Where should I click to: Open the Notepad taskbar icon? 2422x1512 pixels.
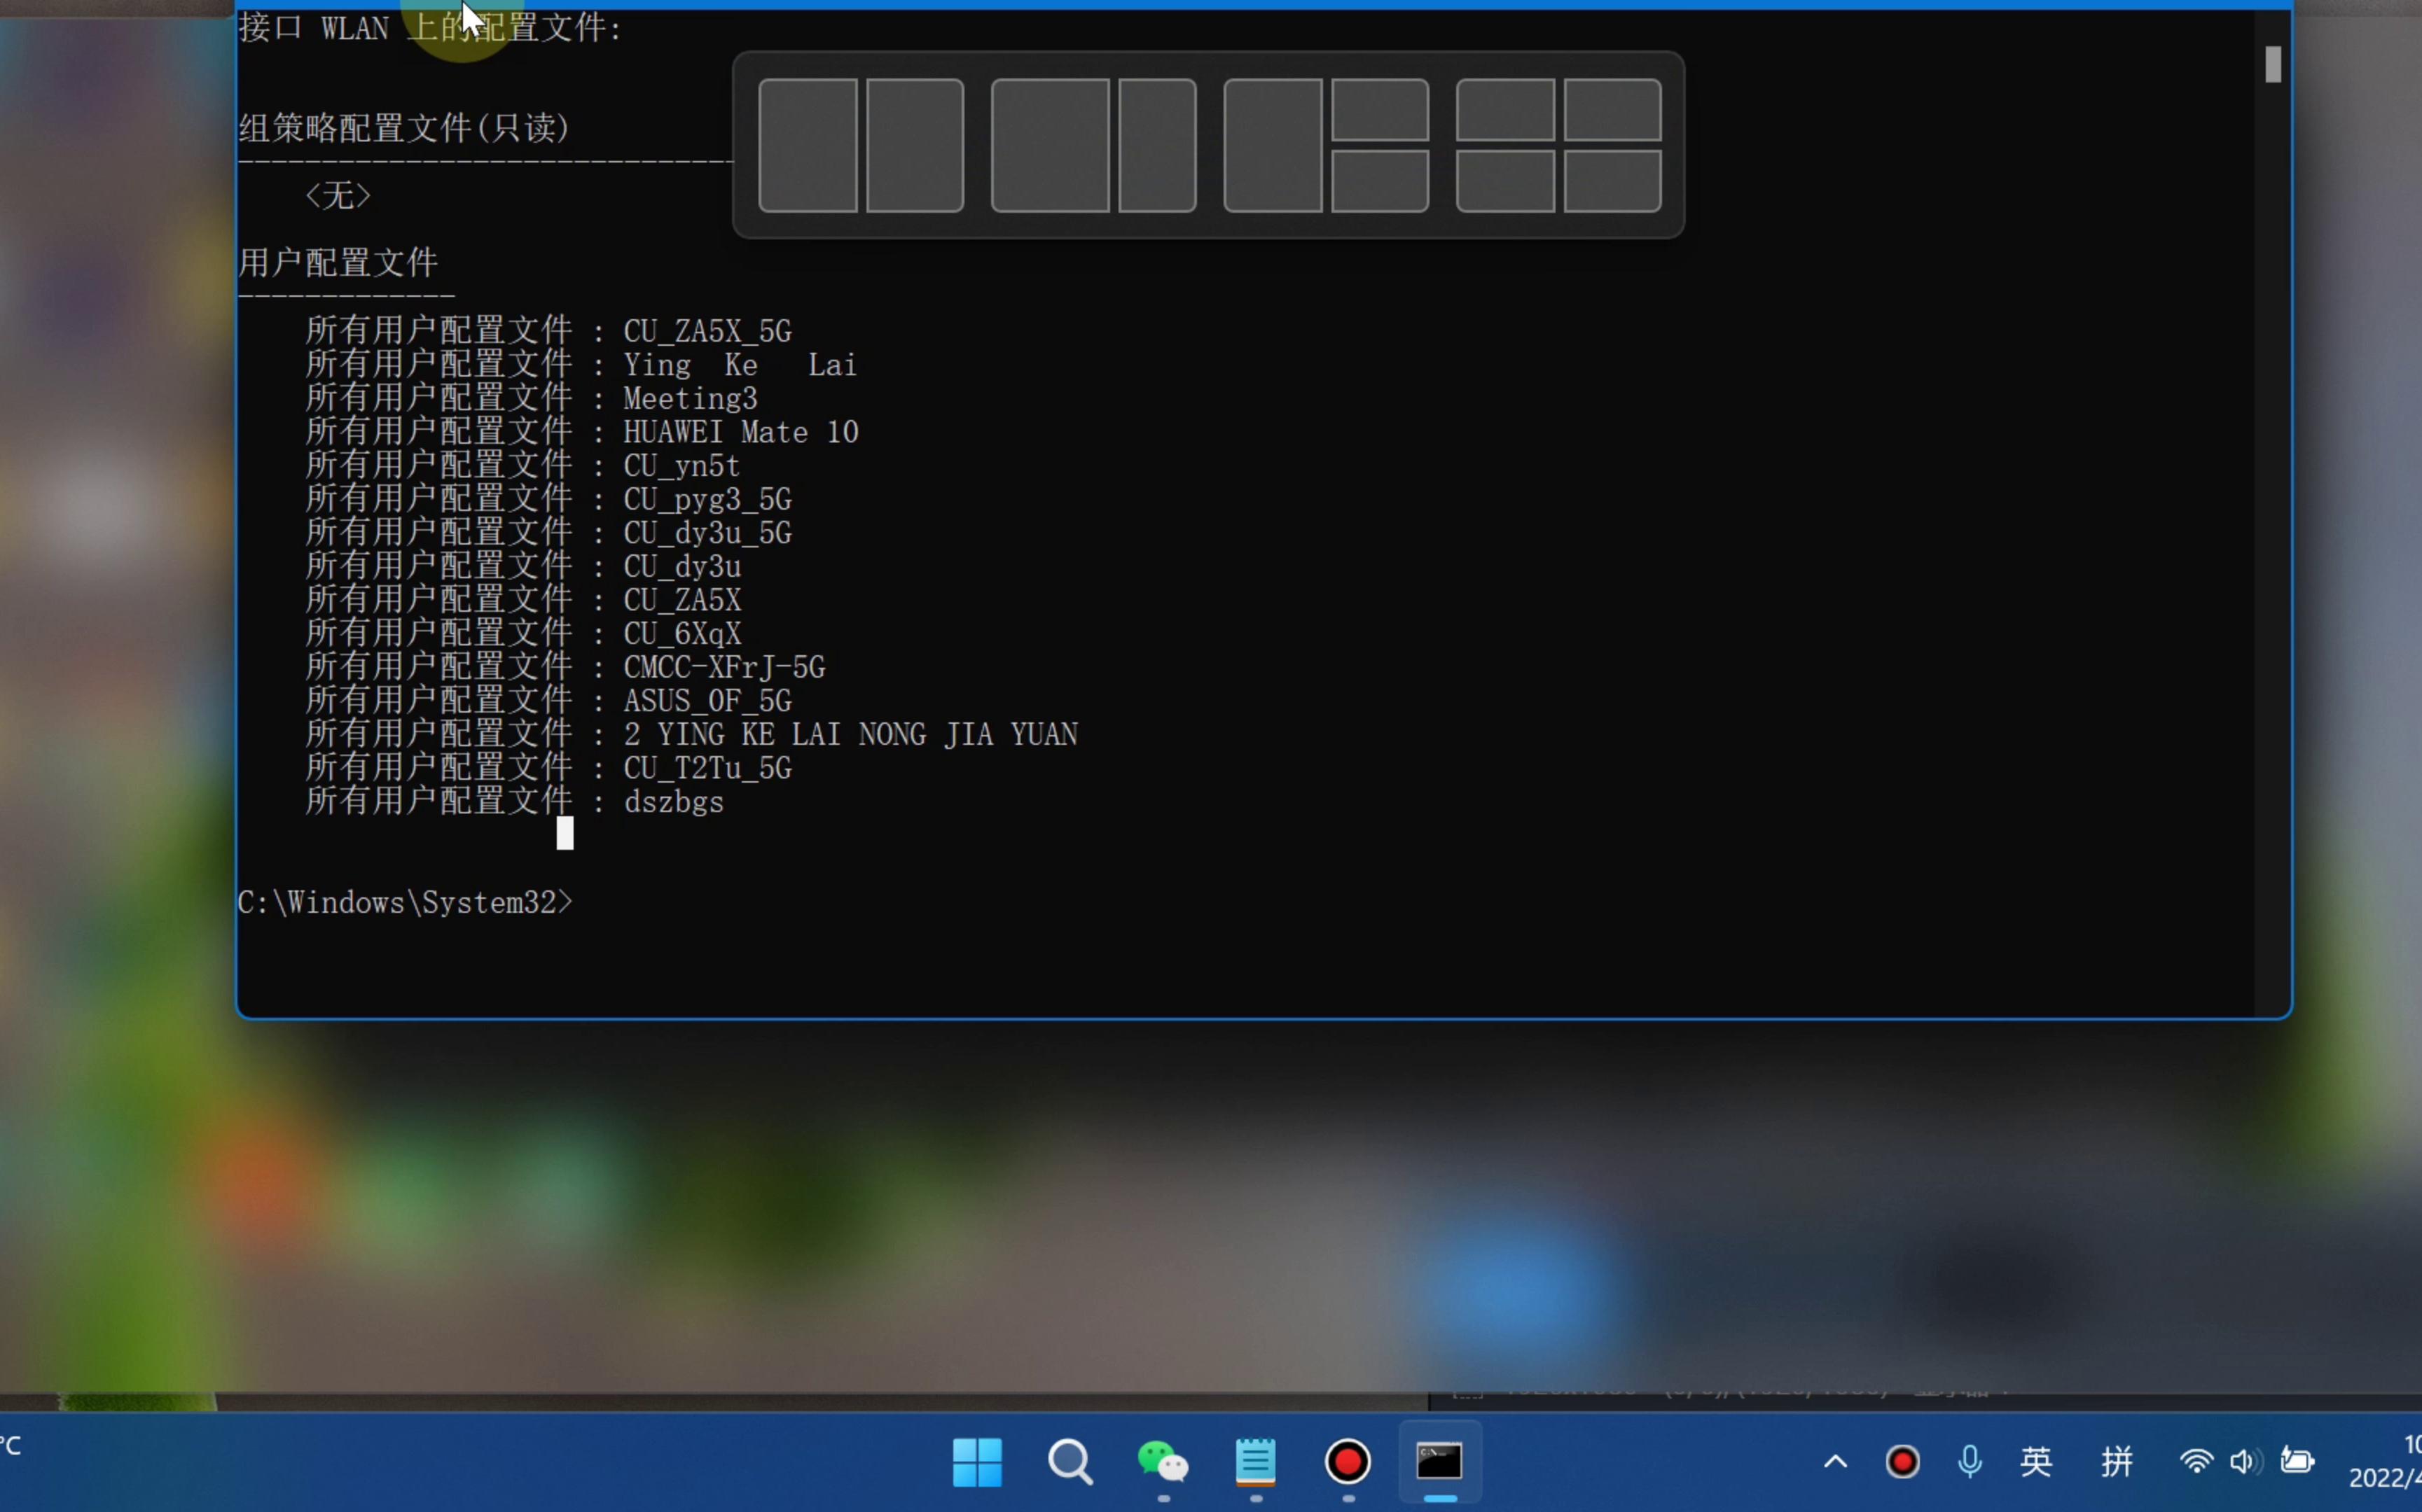pos(1254,1462)
